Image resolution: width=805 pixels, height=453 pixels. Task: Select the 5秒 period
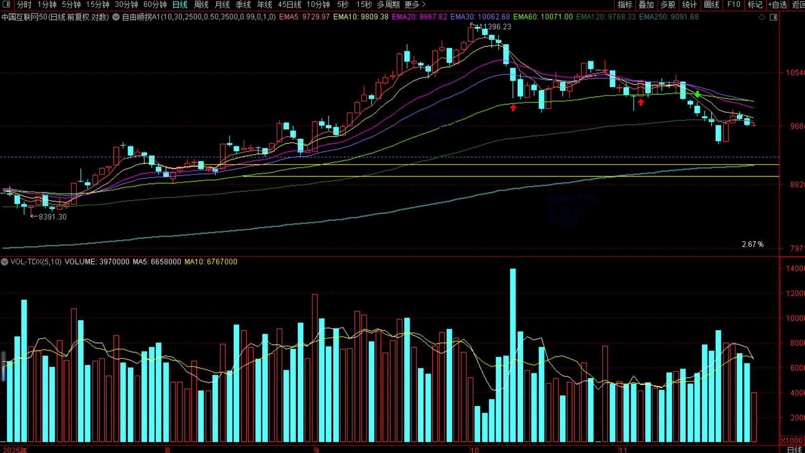[x=343, y=4]
